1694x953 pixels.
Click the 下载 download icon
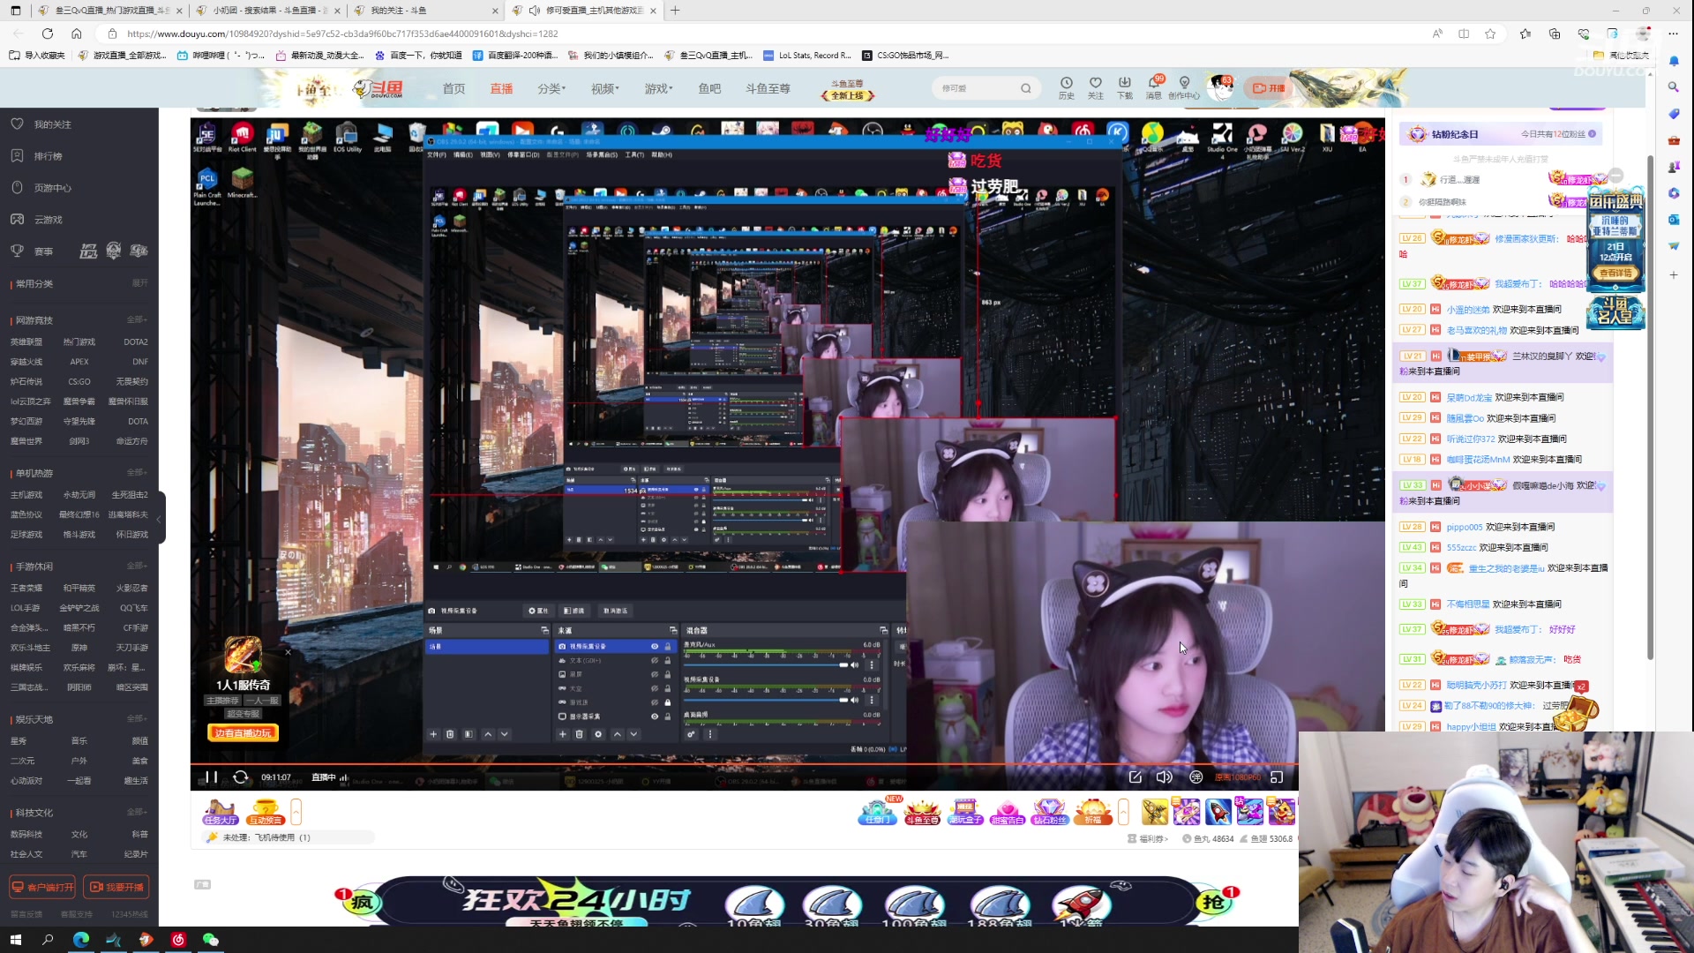click(x=1124, y=84)
